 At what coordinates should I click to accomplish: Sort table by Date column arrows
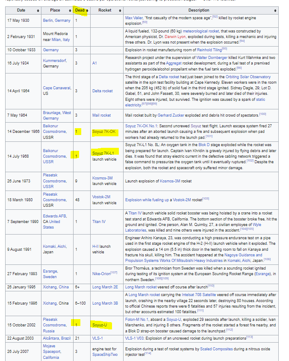click(x=38, y=11)
